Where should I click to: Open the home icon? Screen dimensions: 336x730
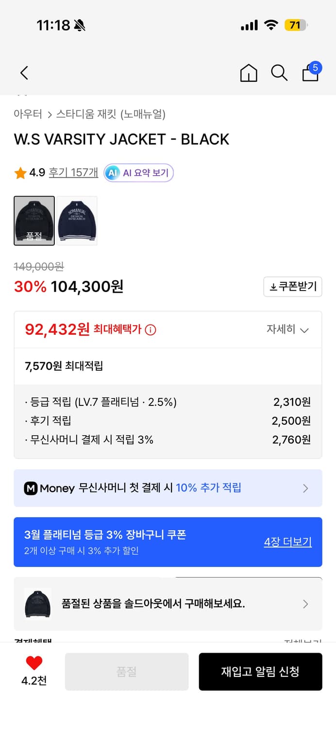point(248,73)
